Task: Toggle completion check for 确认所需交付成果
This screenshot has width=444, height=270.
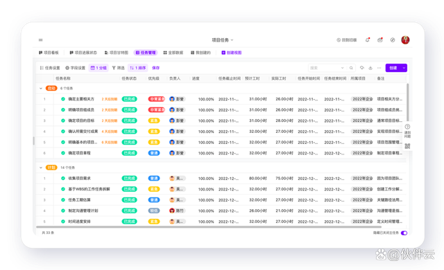Action: point(63,132)
